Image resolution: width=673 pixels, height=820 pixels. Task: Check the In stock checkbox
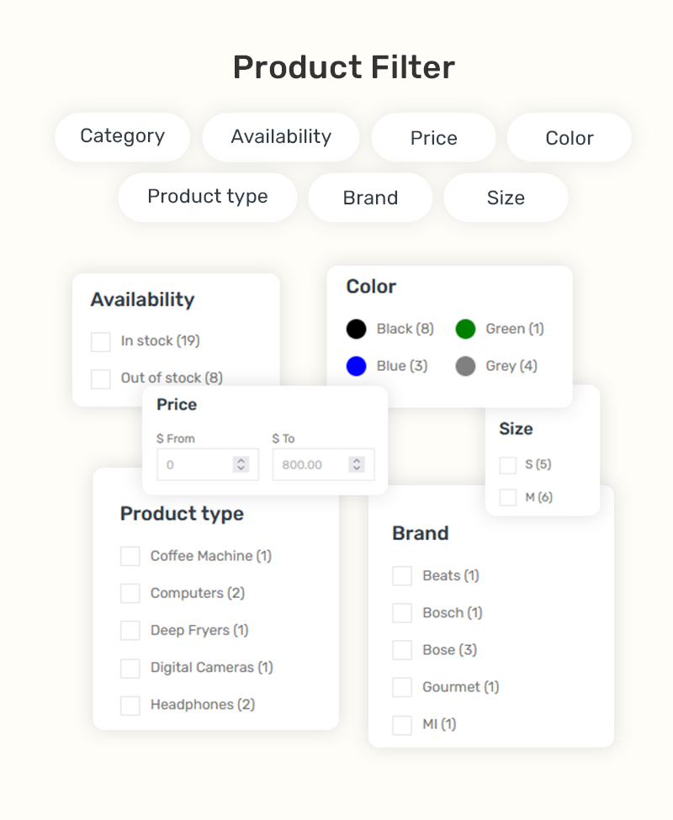(101, 341)
